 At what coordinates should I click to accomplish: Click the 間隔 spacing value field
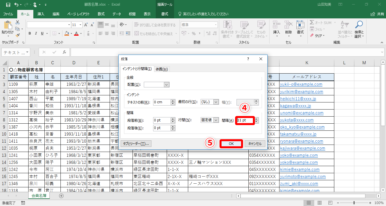tap(246, 120)
